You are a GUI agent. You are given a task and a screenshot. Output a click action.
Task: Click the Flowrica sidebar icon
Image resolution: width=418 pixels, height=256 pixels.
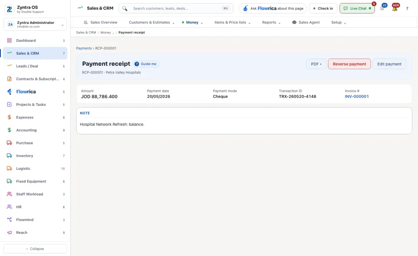[9, 92]
